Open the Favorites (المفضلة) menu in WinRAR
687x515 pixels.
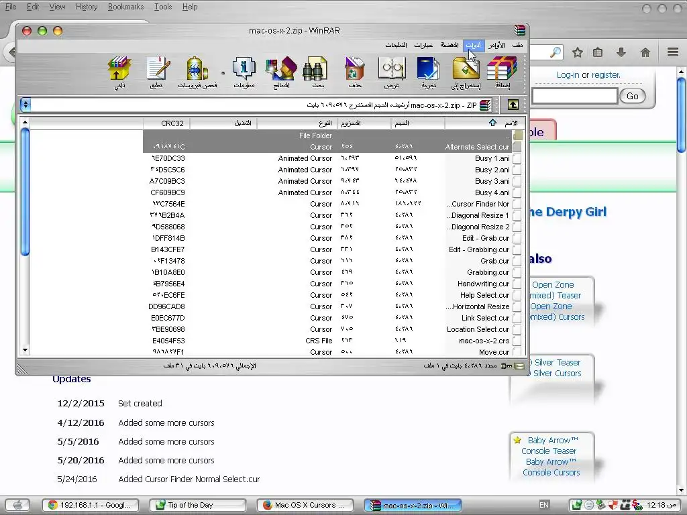(450, 45)
